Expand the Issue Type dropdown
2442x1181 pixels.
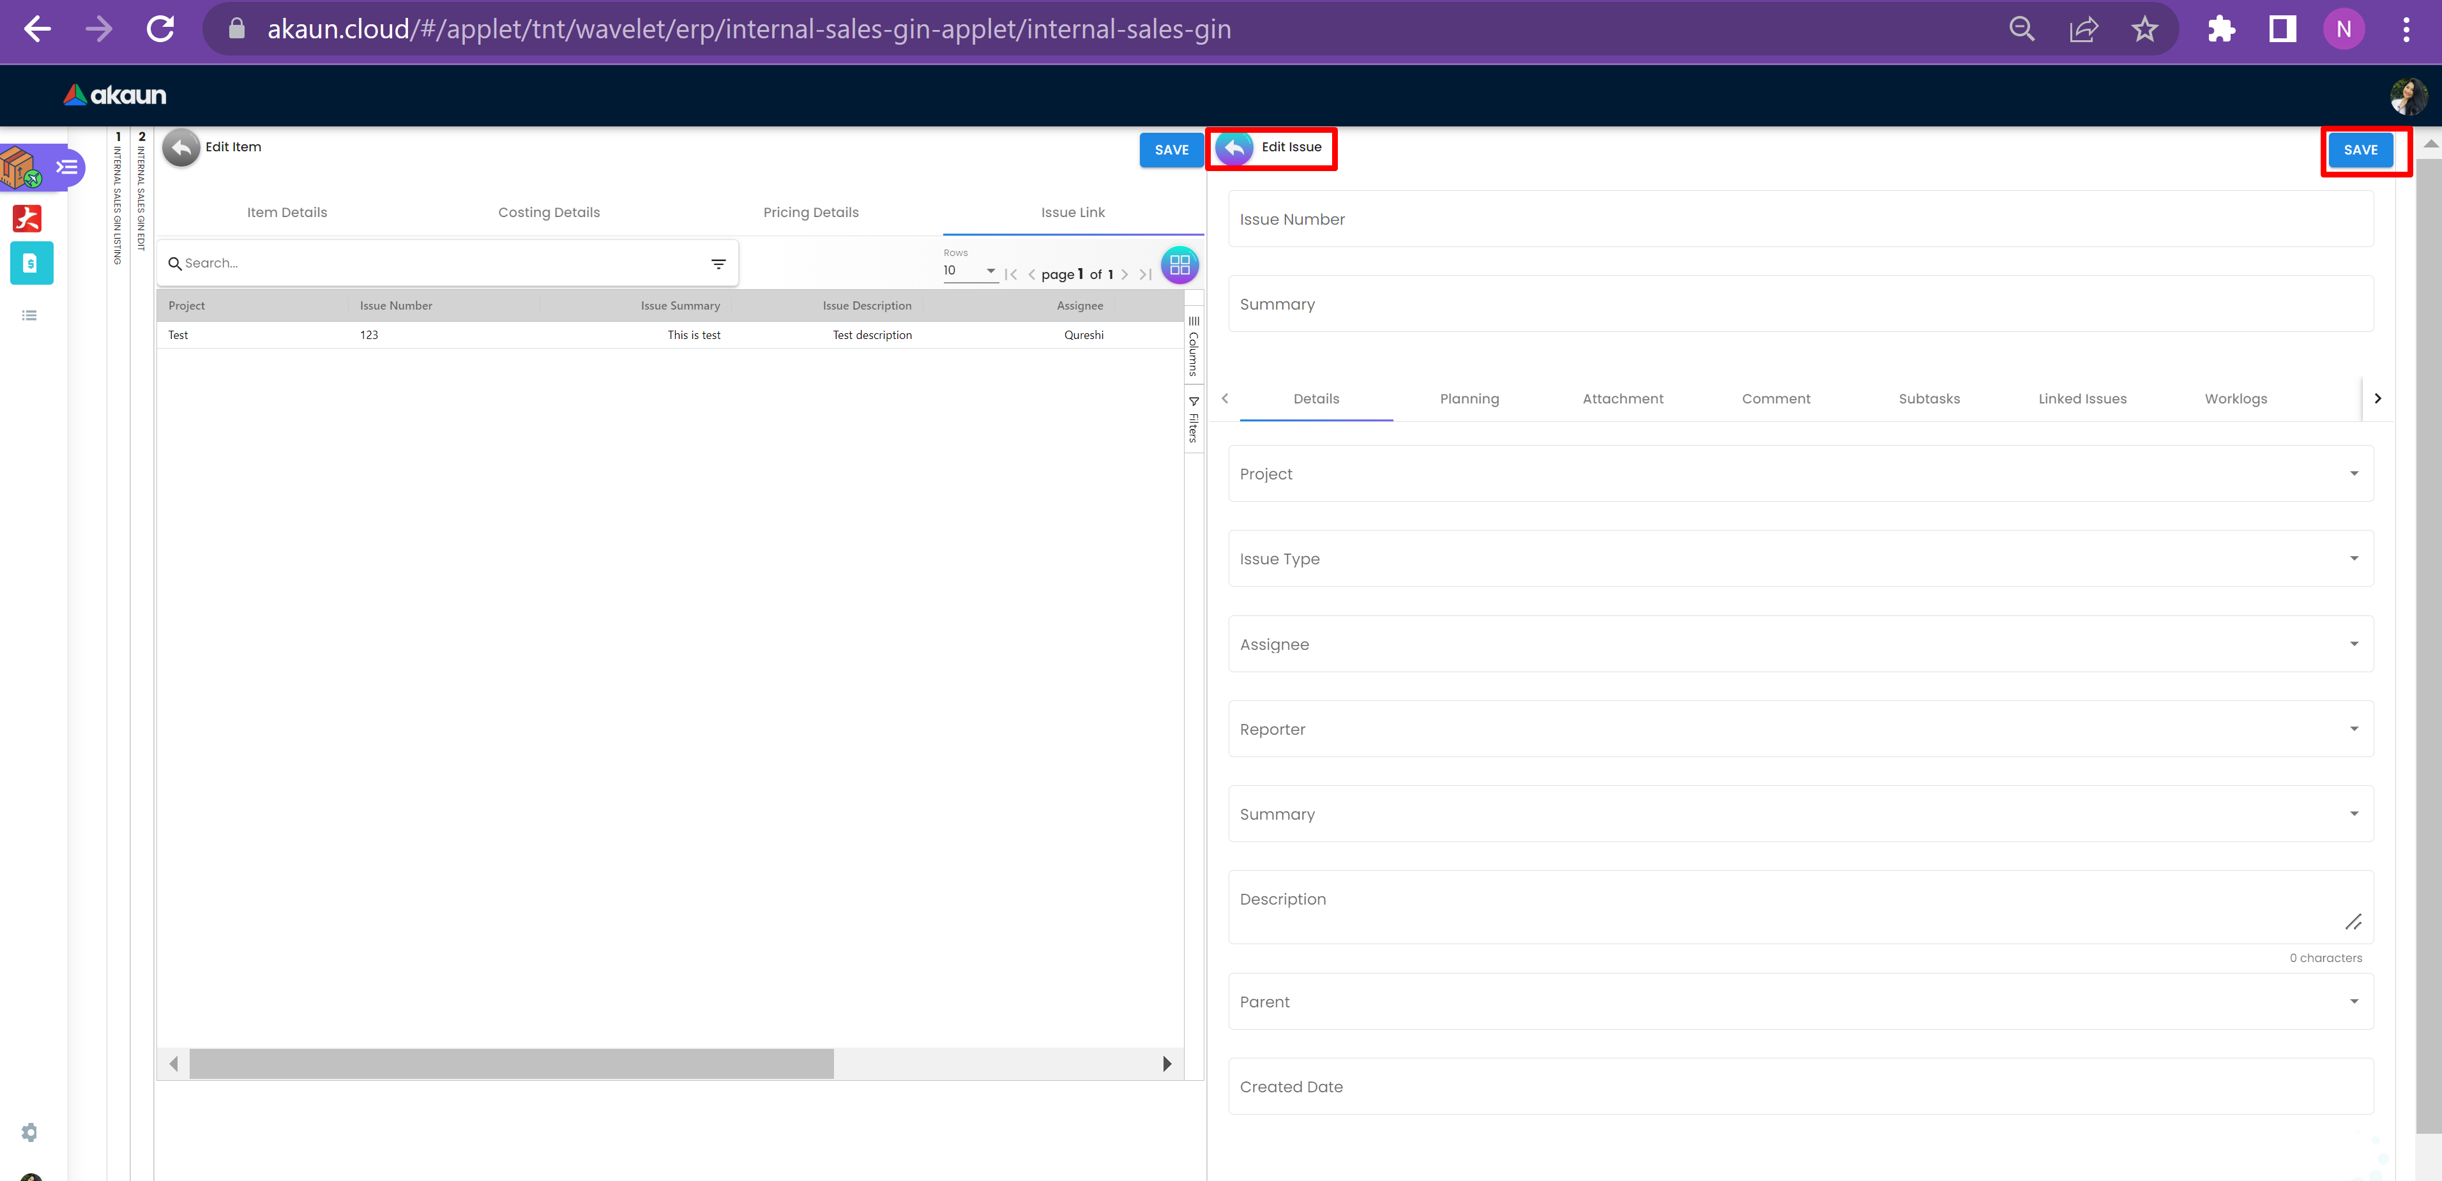tap(1800, 559)
